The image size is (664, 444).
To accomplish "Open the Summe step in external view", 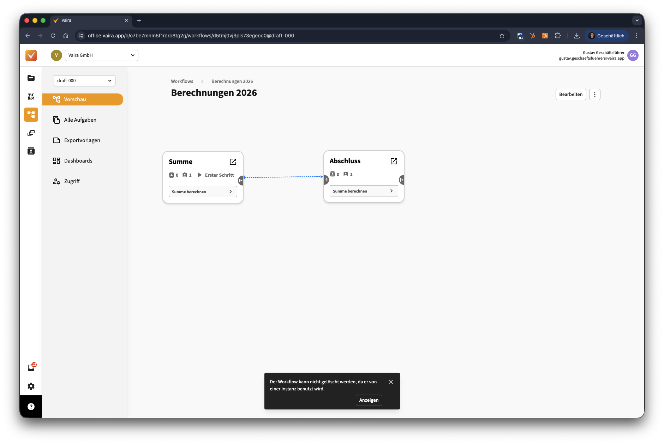I will [233, 162].
